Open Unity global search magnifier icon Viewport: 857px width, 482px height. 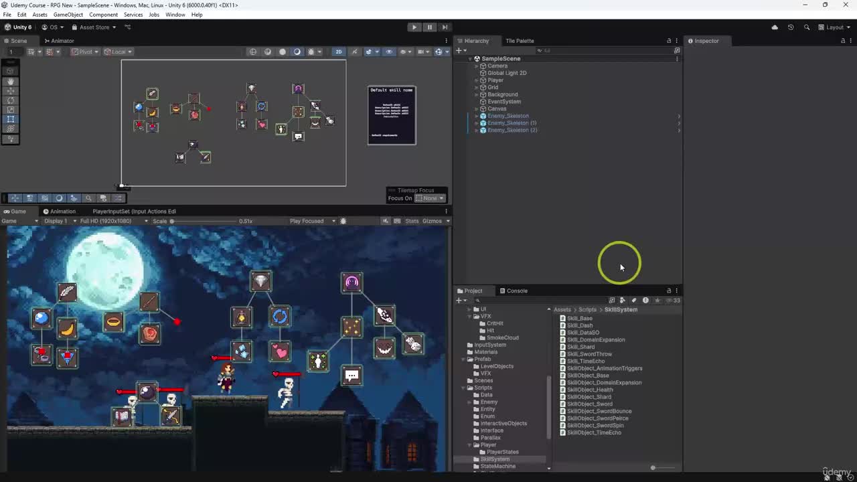(807, 27)
